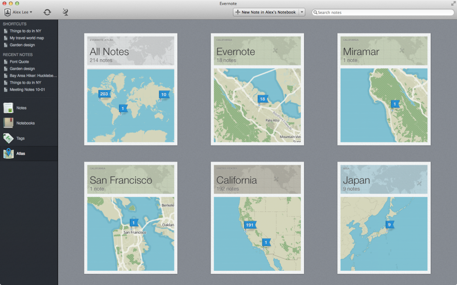Click the 203 notes map pin

[x=104, y=94]
